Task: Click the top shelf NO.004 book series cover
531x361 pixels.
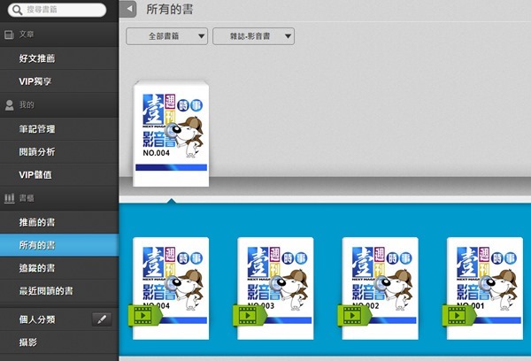Action: point(171,134)
